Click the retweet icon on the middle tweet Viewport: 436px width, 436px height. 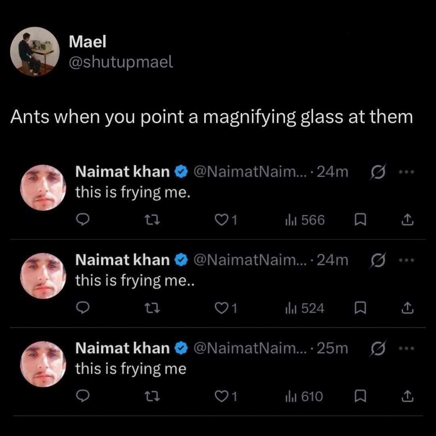pyautogui.click(x=153, y=308)
